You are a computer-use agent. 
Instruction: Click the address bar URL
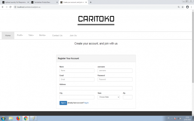pyautogui.click(x=29, y=7)
